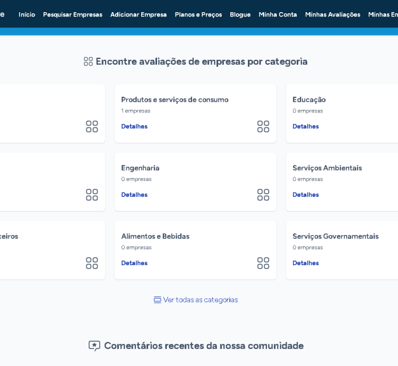
Task: Click grid icon in card left of Alimentos e Bebidas
Action: click(92, 263)
